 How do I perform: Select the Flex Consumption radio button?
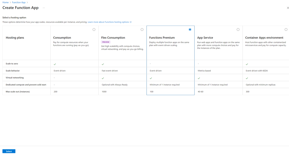[x=142, y=30]
